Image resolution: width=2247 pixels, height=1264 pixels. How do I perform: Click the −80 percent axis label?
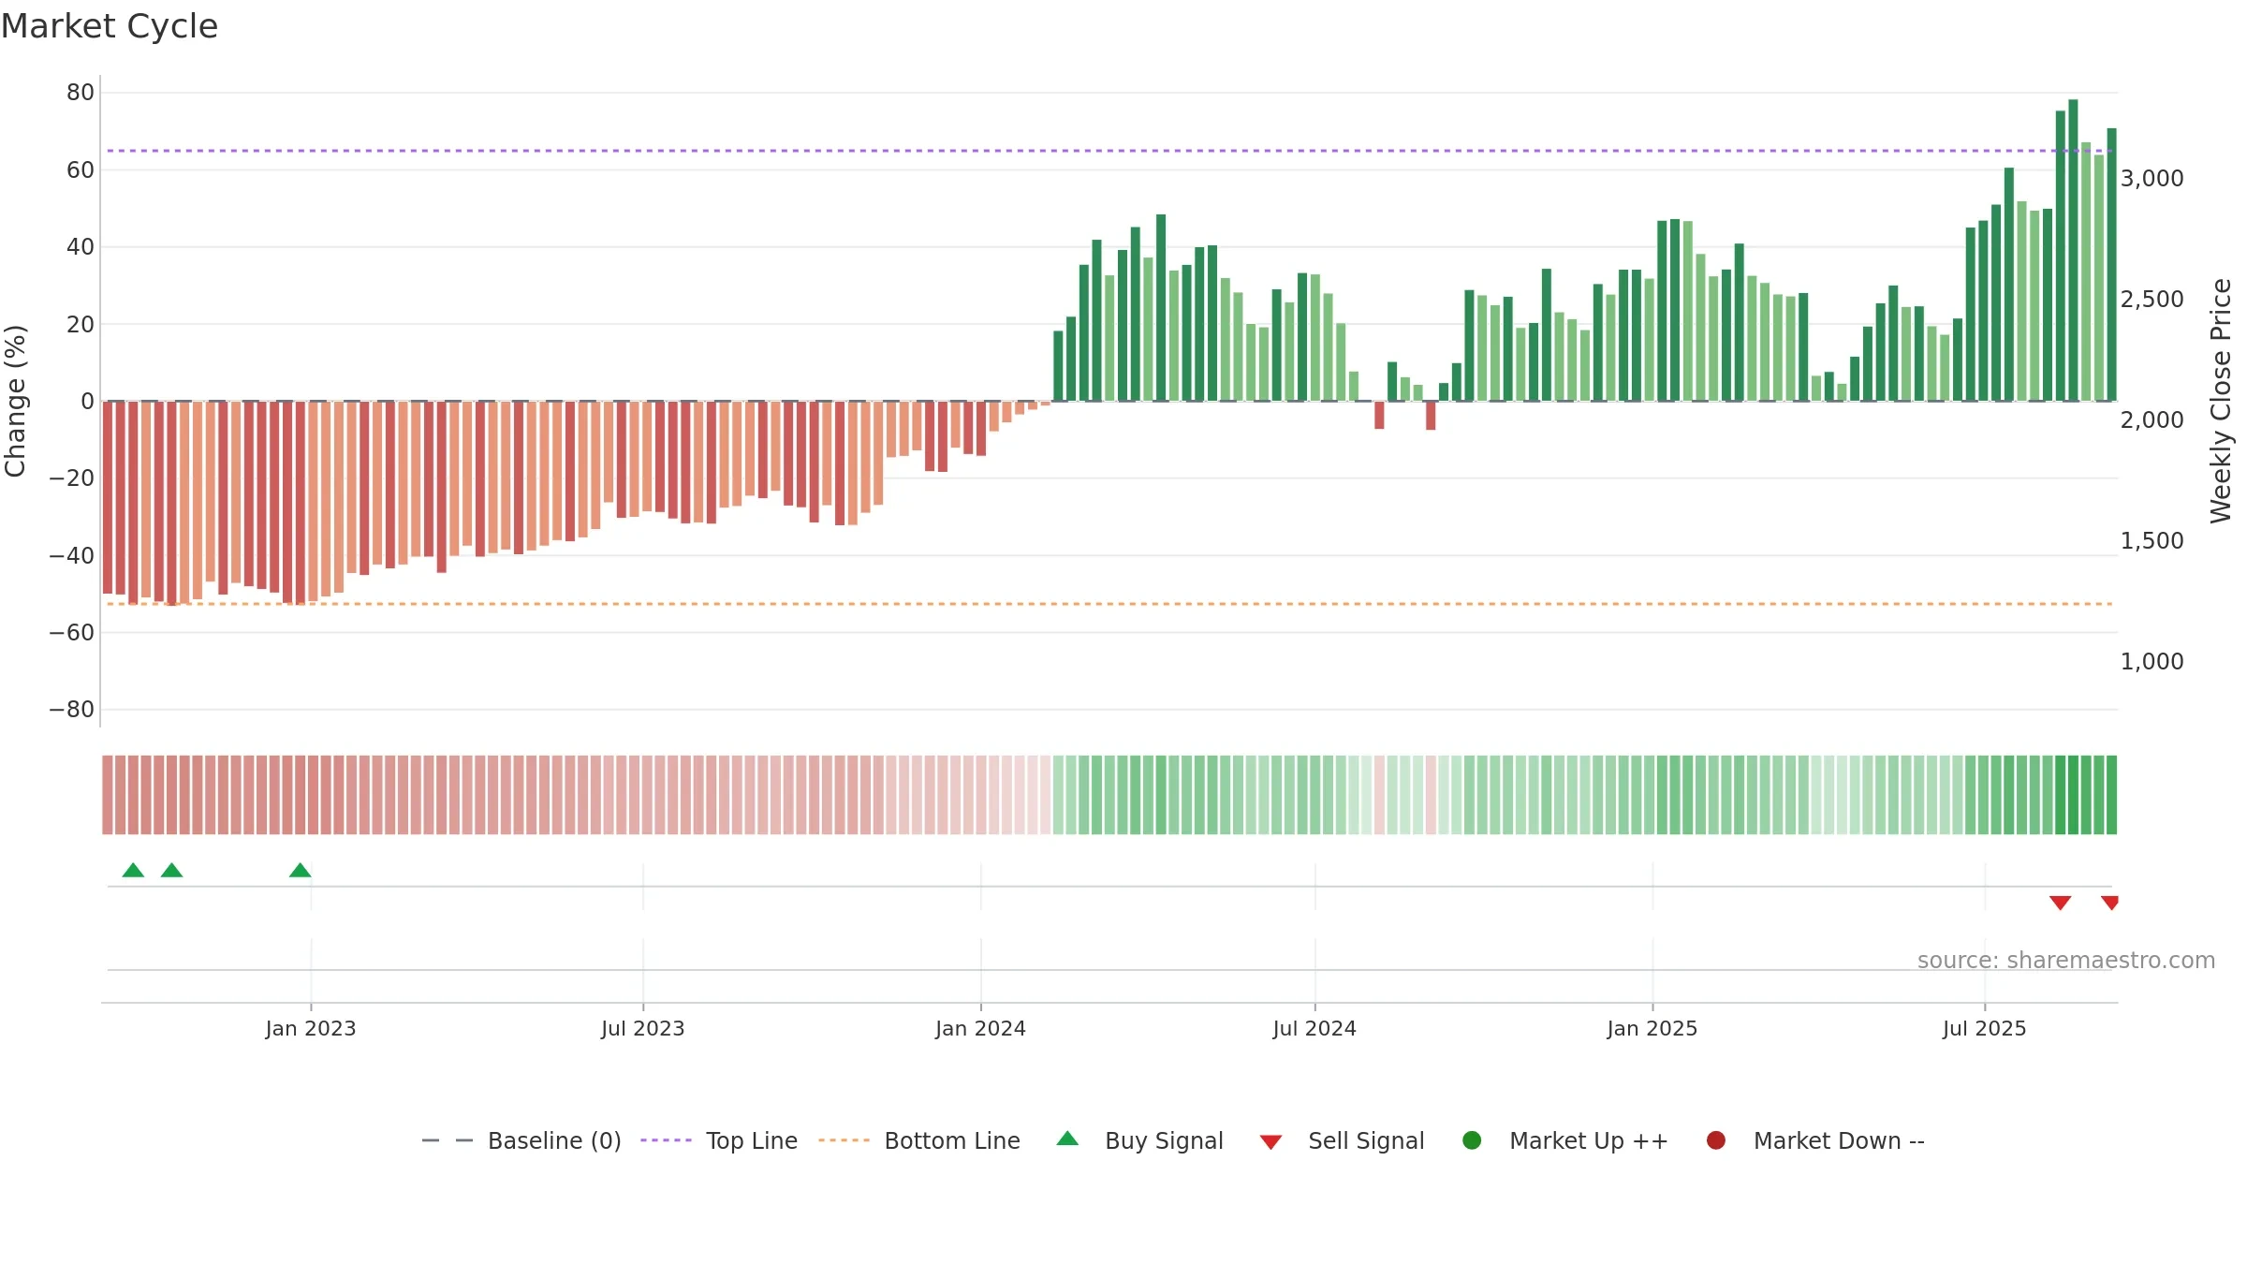pos(72,709)
